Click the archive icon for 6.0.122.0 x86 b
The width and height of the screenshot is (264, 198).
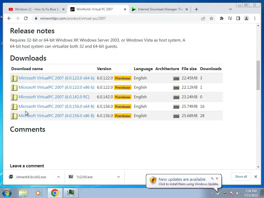14,88
